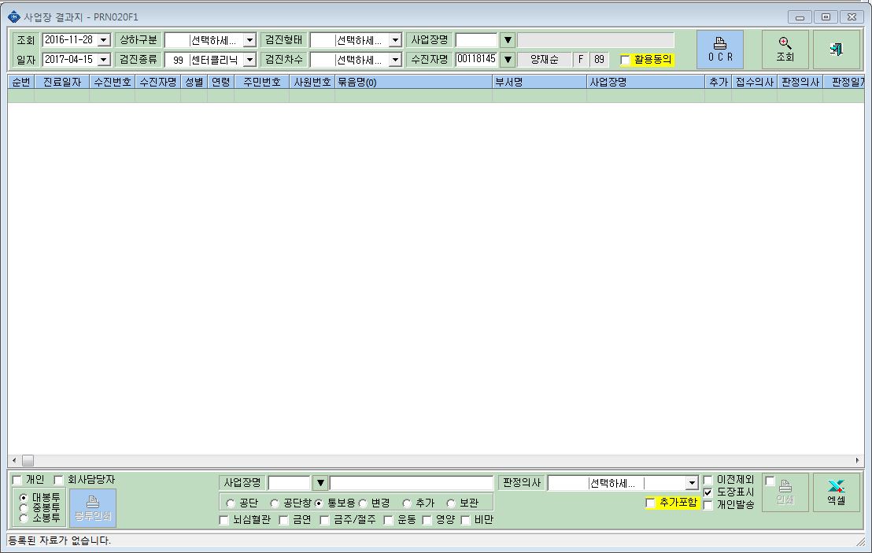This screenshot has height=553, width=872.
Task: Check the 추가포함 option
Action: click(x=650, y=503)
